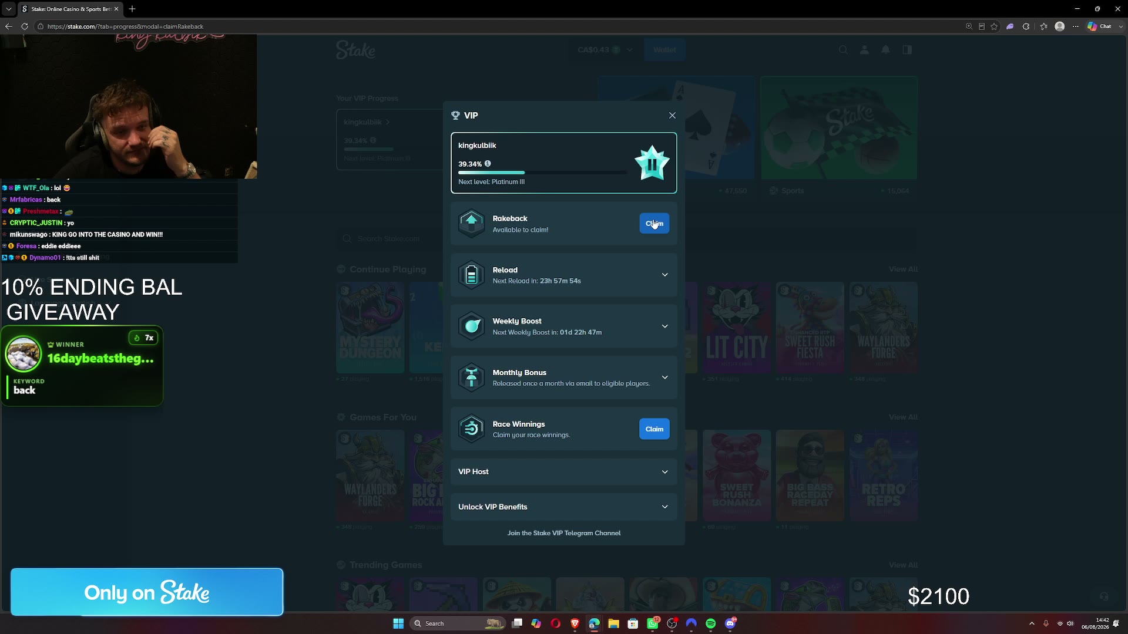Claim the Rakeback reward
The image size is (1128, 634).
654,224
